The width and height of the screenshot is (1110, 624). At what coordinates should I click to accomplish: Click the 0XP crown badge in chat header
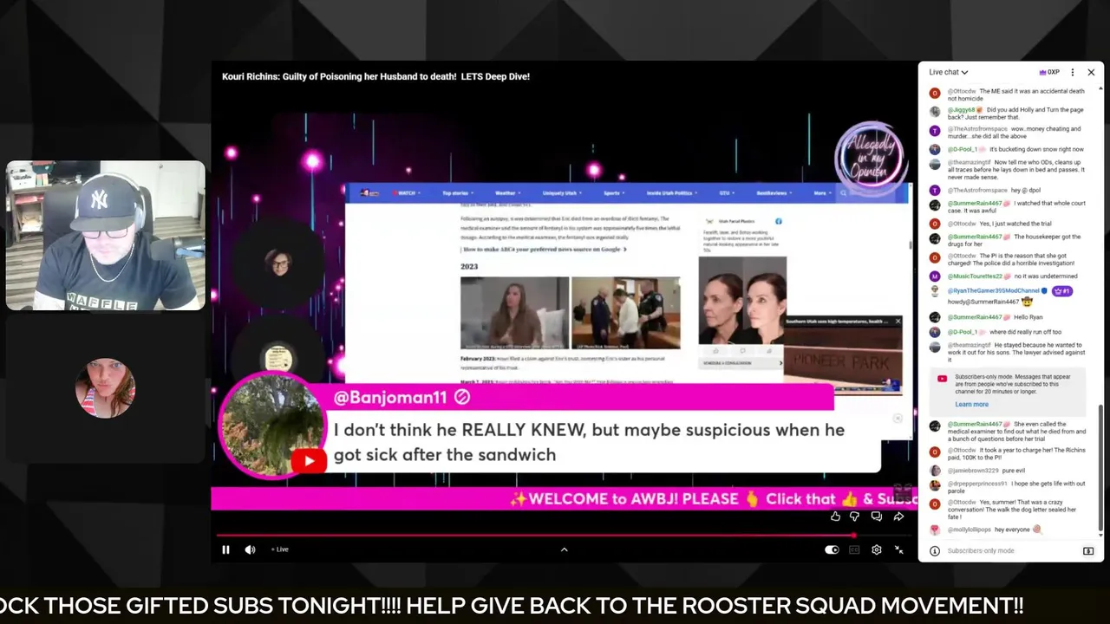coord(1049,72)
